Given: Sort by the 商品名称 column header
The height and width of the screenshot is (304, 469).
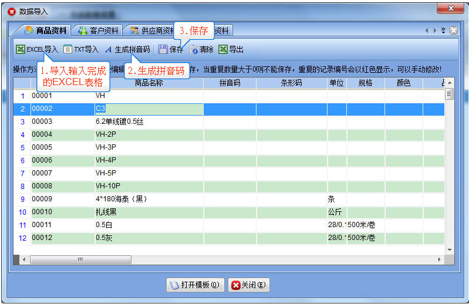Looking at the screenshot, I should point(149,83).
